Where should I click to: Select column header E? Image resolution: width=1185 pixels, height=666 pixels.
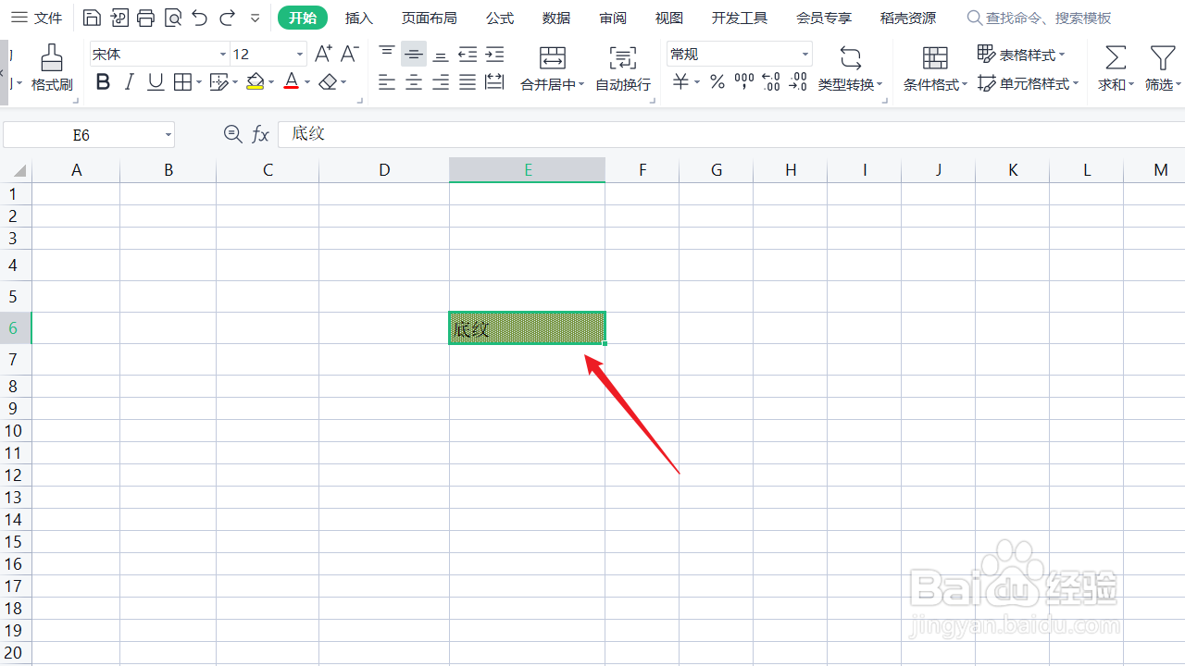coord(528,170)
